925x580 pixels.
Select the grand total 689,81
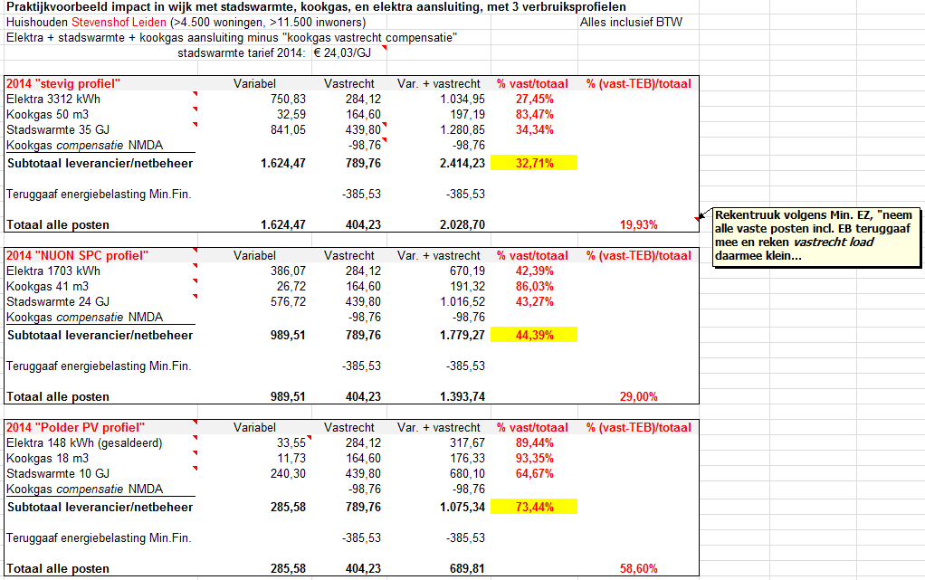467,568
